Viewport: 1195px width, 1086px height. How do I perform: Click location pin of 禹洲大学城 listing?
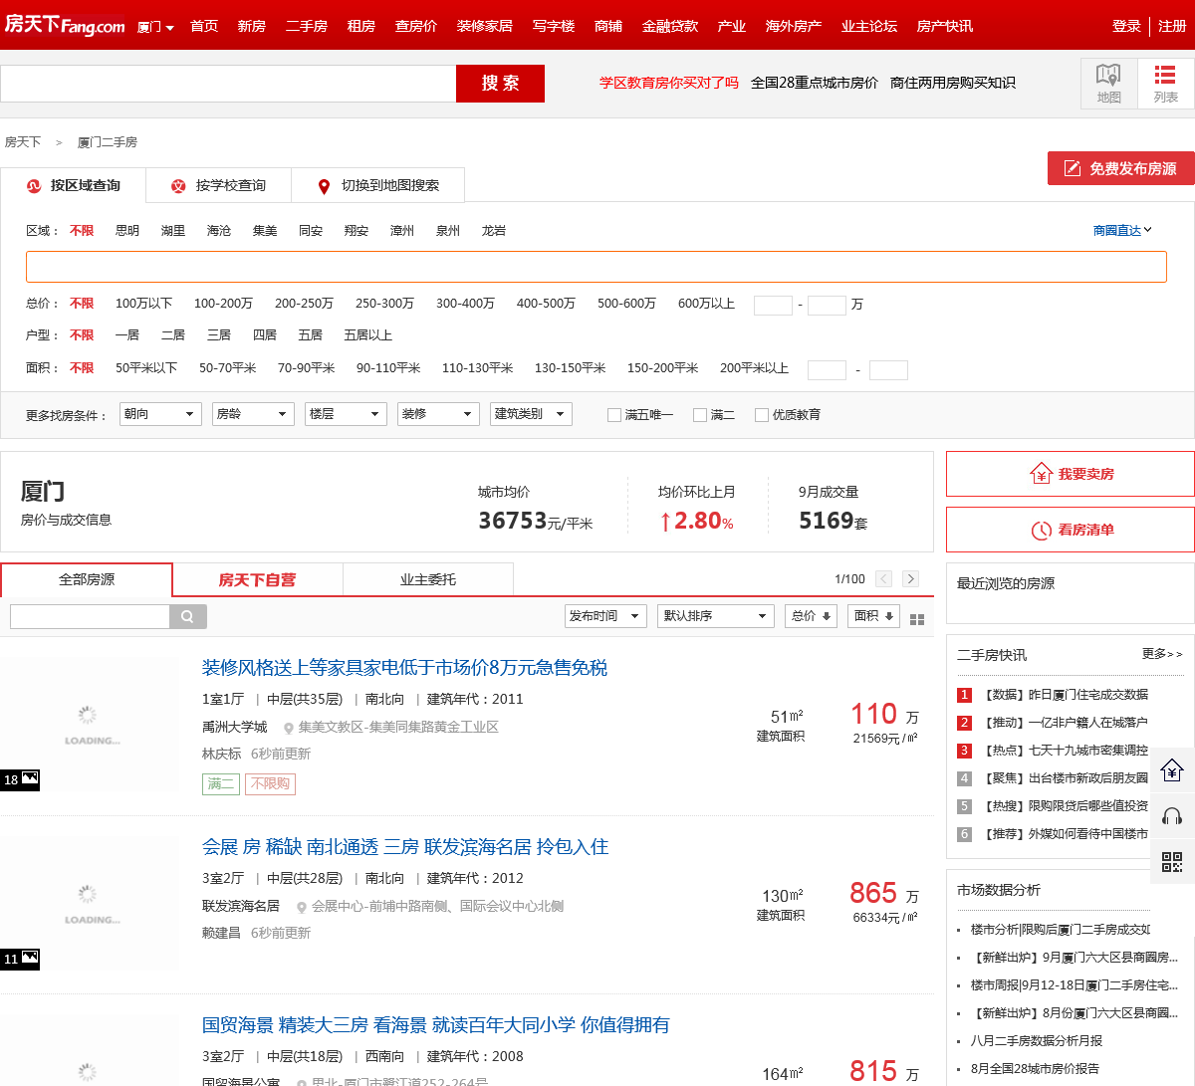289,728
